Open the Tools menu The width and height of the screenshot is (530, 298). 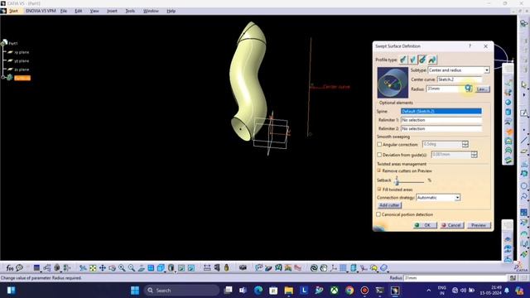130,11
